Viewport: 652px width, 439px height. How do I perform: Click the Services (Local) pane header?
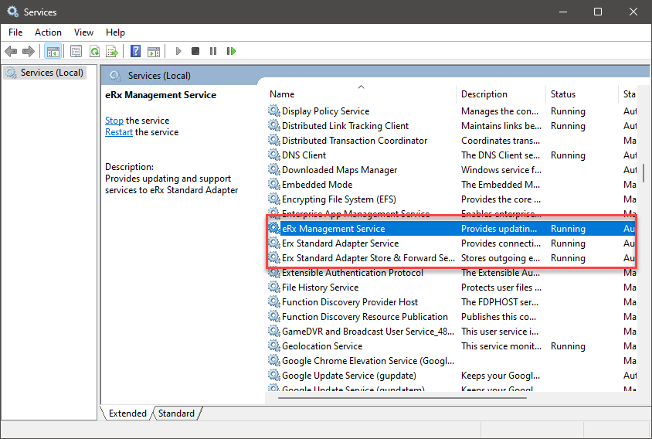(x=159, y=76)
